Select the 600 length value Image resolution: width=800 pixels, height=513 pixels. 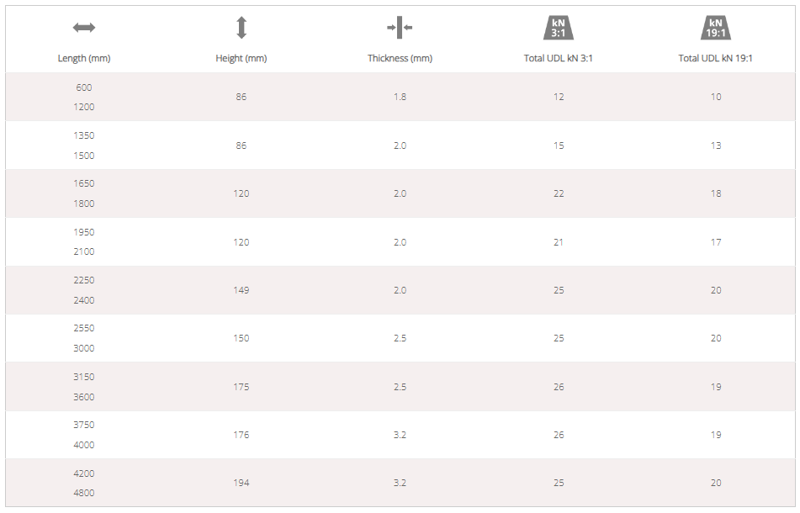coord(84,87)
